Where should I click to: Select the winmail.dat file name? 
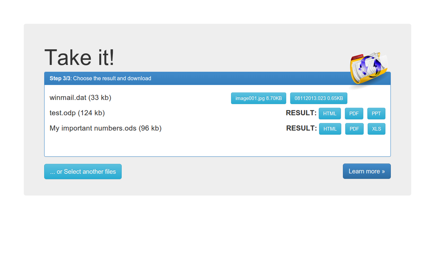pos(80,98)
